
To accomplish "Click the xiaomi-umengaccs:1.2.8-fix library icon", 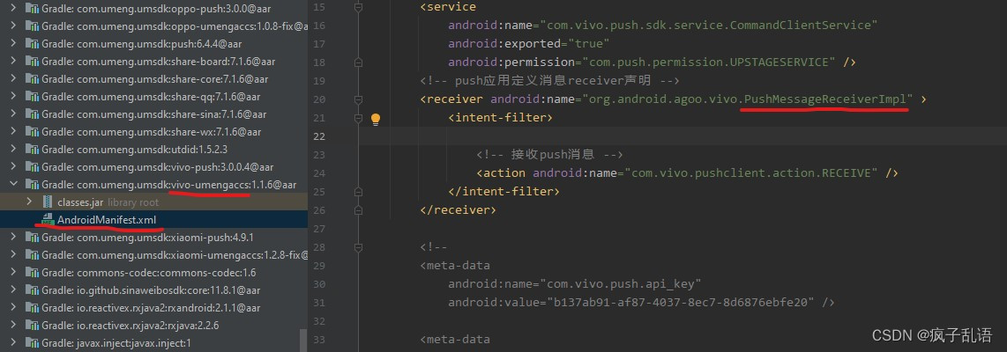I will tap(32, 254).
